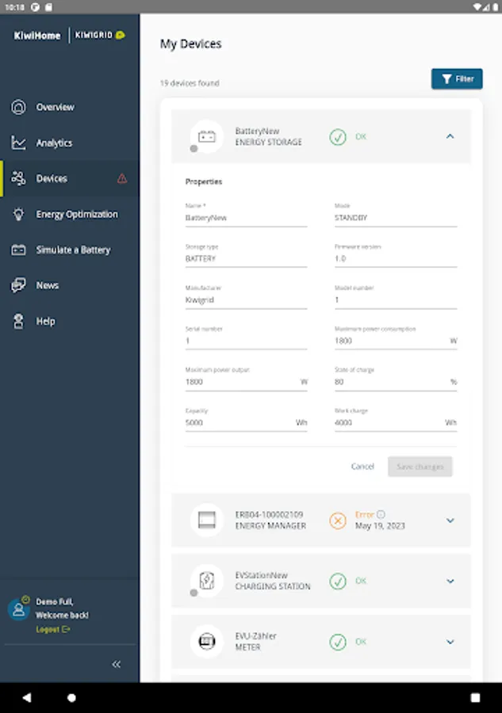Click the KiwiHome logo

(x=36, y=36)
